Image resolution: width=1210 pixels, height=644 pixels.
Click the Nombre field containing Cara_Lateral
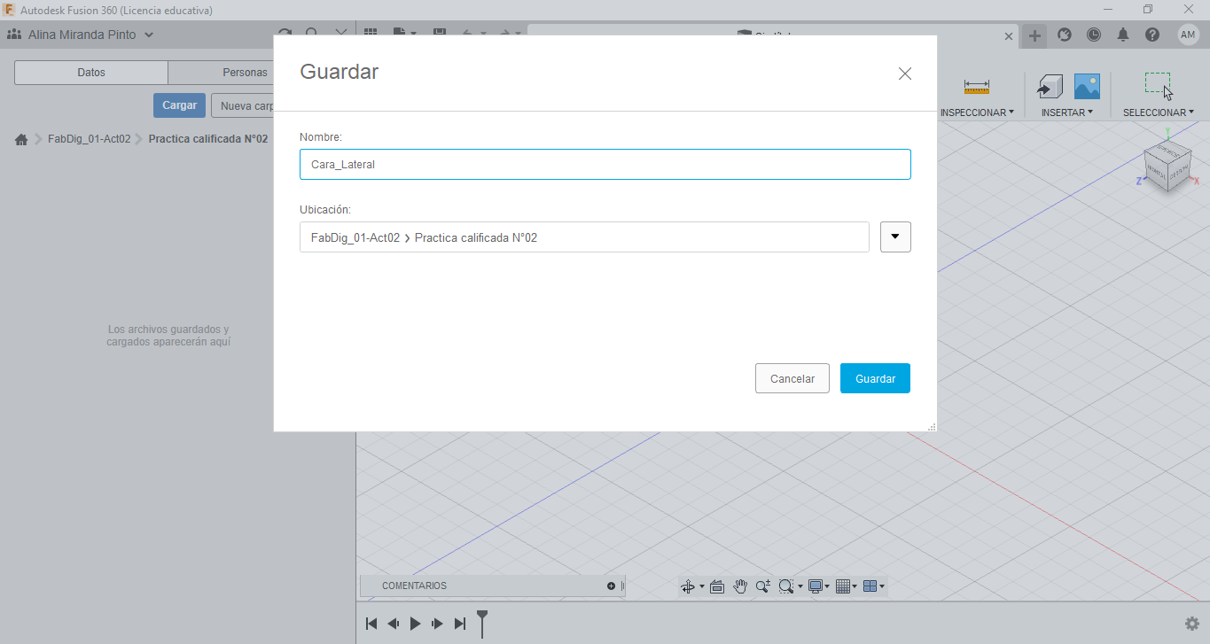[x=605, y=165]
